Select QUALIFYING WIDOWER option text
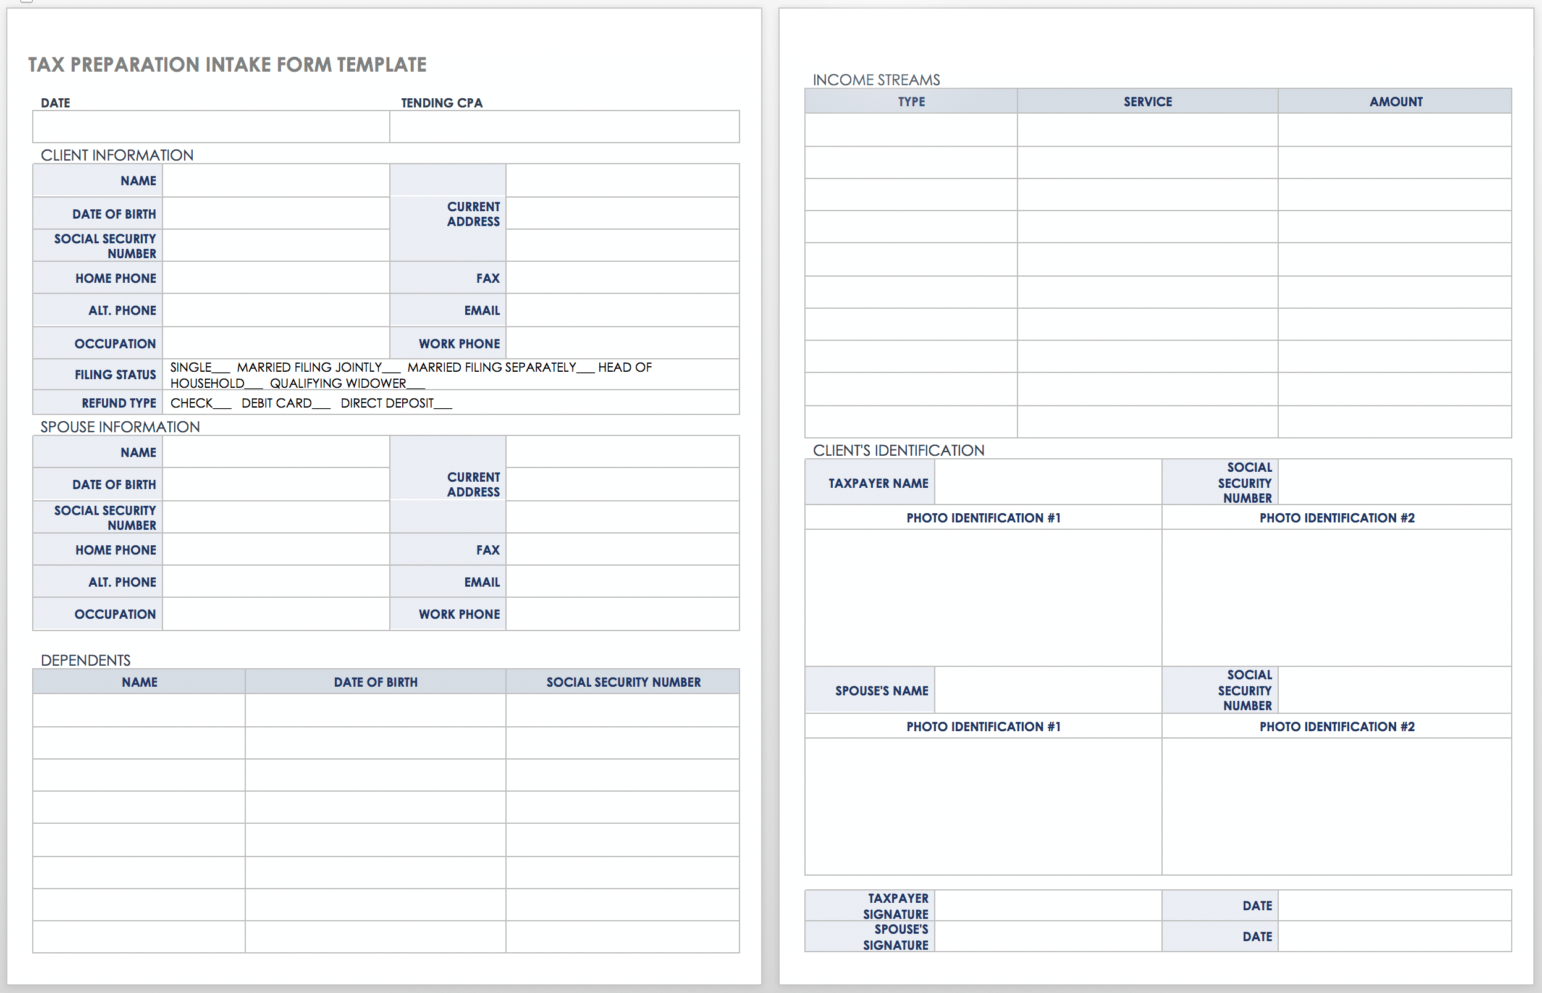The height and width of the screenshot is (993, 1542). point(338,383)
